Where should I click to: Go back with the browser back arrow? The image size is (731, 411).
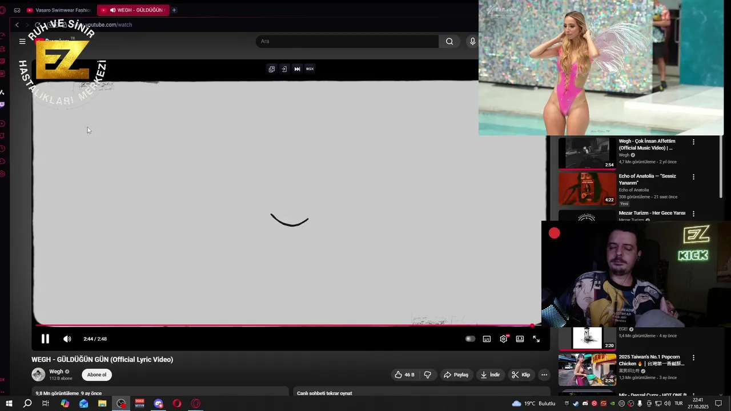(17, 25)
